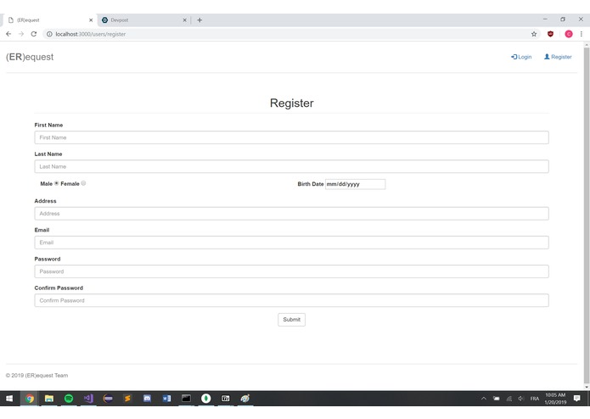Click the 2019 (ER)equest Team footer text
590x419 pixels.
[x=37, y=376]
